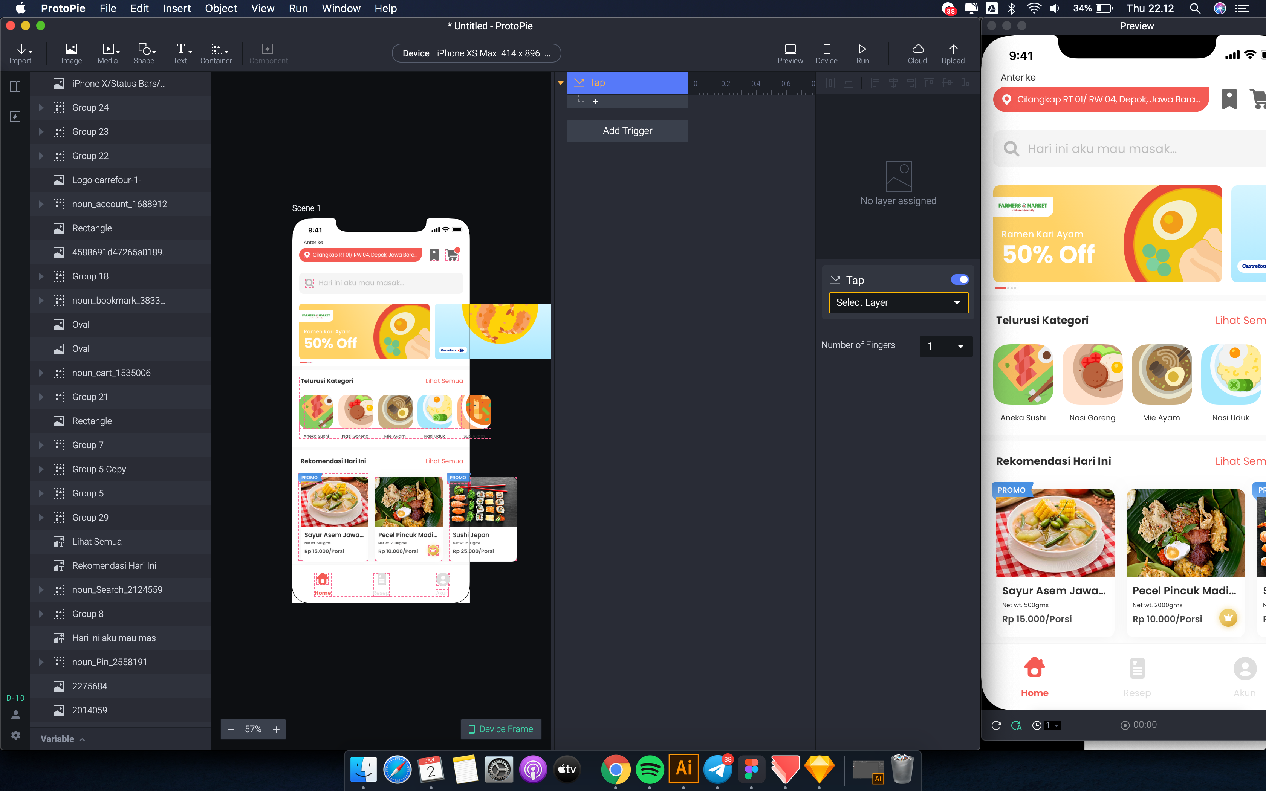Image resolution: width=1266 pixels, height=791 pixels.
Task: Toggle the layers panel sidebar icon
Action: coord(15,86)
